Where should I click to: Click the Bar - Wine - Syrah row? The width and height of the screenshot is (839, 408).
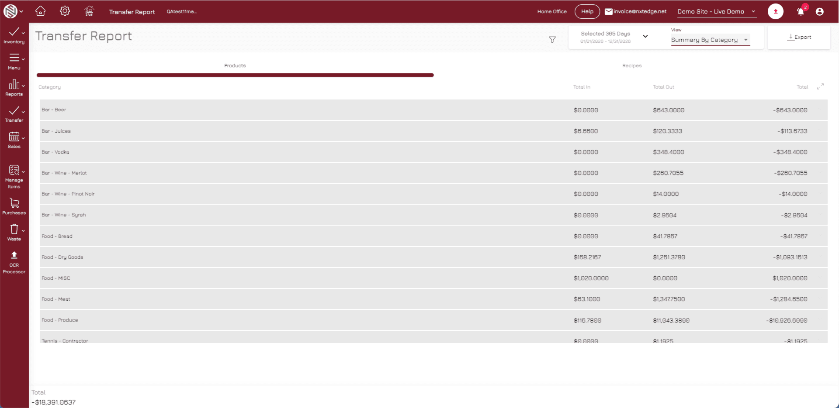(433, 215)
